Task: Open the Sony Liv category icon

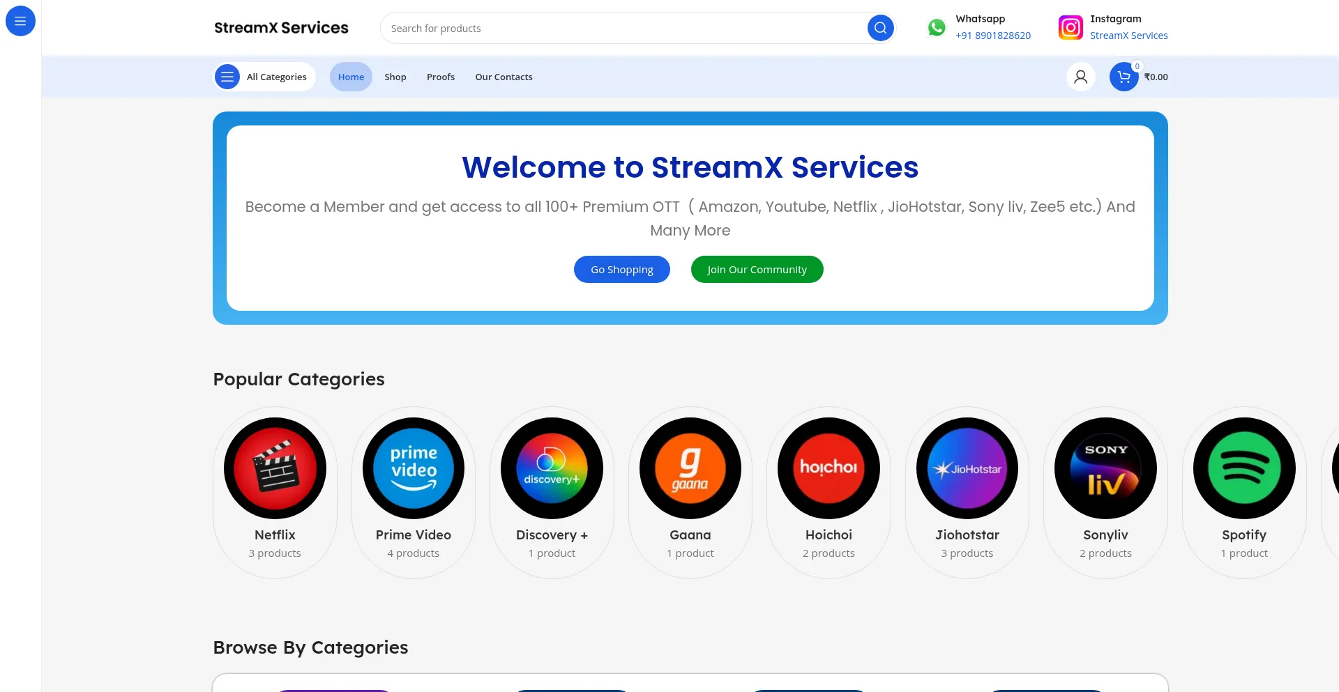Action: [1105, 468]
